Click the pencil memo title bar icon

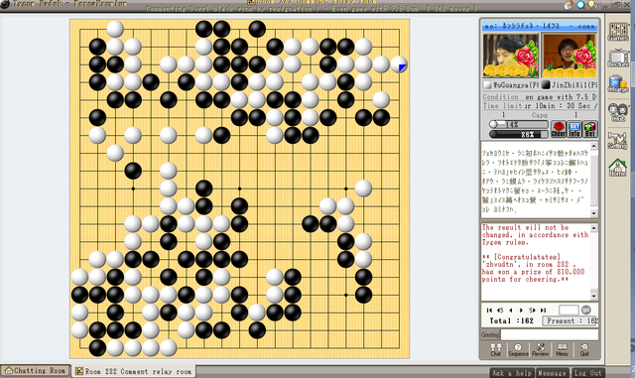[569, 4]
